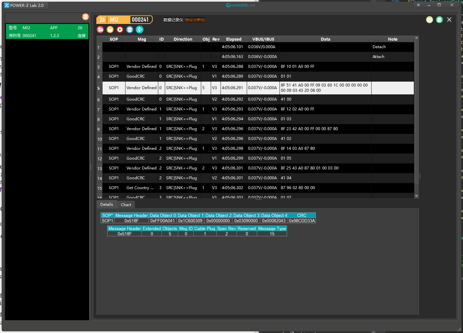The height and width of the screenshot is (333, 463).
Task: Click the red open-folder icon
Action: tap(101, 29)
